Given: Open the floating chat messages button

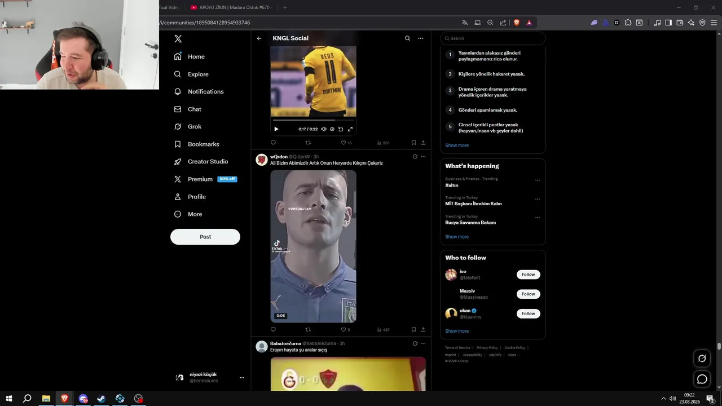Looking at the screenshot, I should (x=702, y=379).
